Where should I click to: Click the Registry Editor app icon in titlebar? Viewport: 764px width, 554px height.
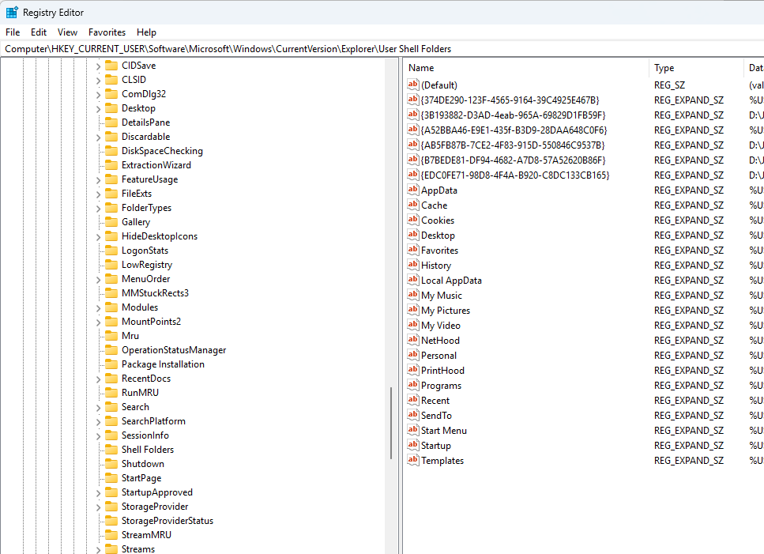[11, 12]
